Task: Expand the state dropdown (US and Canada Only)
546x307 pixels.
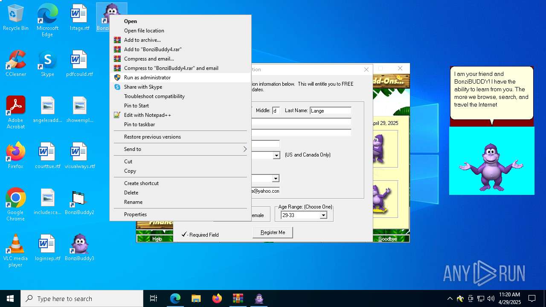Action: tap(276, 155)
